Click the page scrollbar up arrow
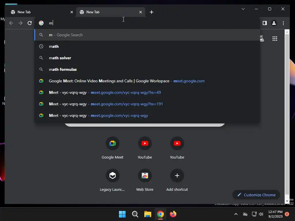This screenshot has width=295, height=221. coord(287,32)
